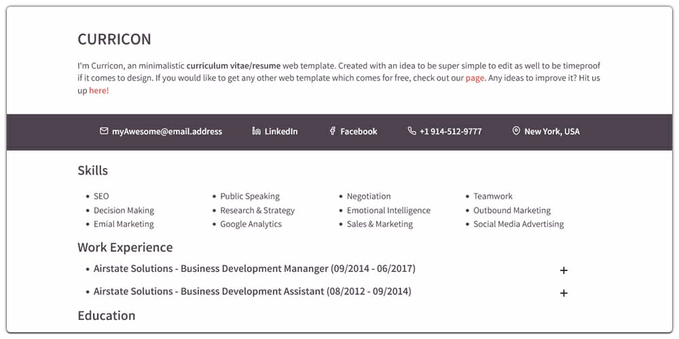Click the envelope email icon
Image resolution: width=679 pixels, height=339 pixels.
(104, 131)
